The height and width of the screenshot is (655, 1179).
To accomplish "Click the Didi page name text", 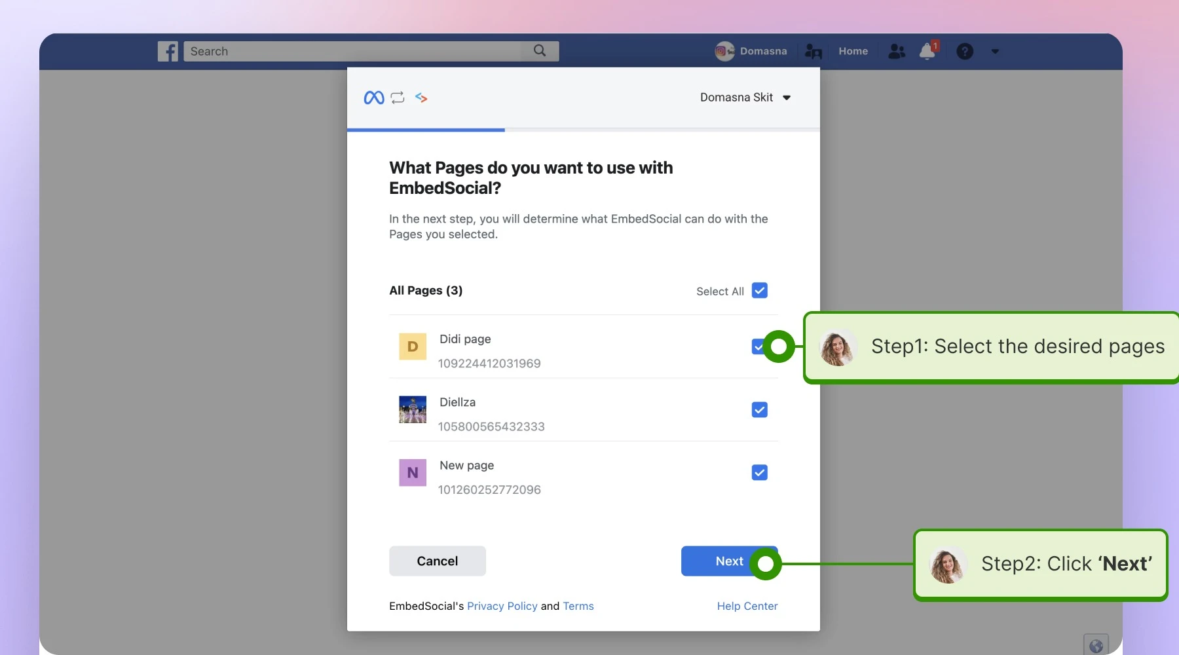I will (x=465, y=339).
